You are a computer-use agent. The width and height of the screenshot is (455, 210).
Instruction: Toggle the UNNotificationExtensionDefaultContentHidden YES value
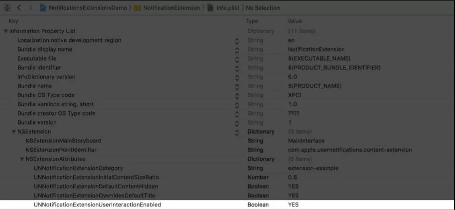293,186
